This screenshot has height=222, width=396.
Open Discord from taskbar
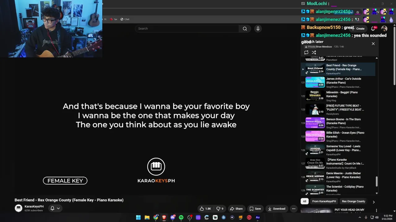click(173, 217)
